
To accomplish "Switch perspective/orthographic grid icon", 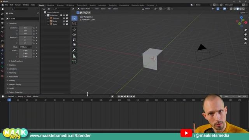I will coord(245,43).
